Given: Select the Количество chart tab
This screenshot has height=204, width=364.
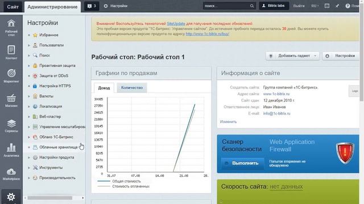Looking at the screenshot, I should point(132,88).
